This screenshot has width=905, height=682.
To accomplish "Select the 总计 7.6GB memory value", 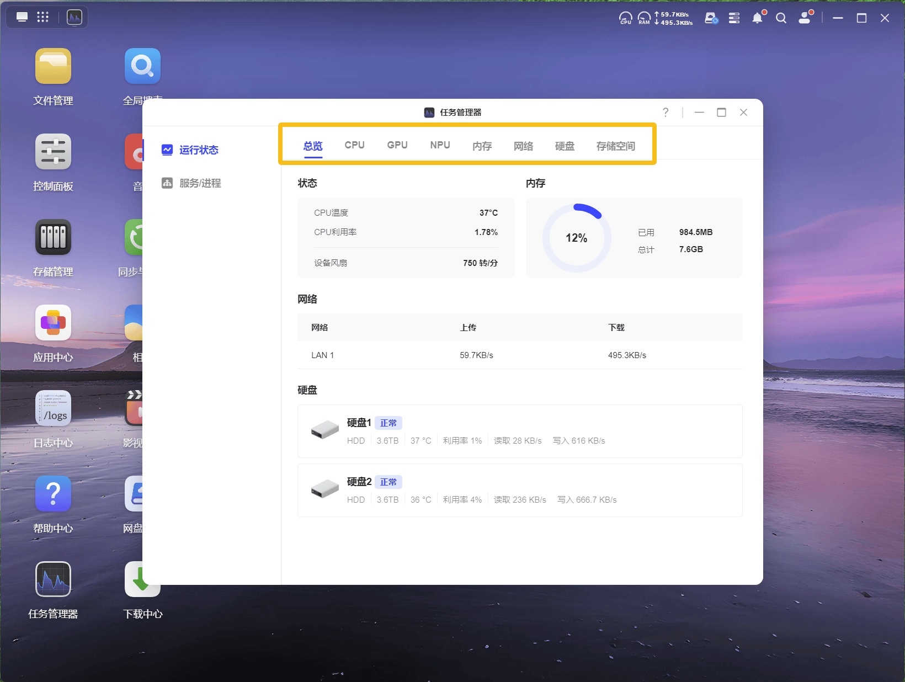I will 691,249.
